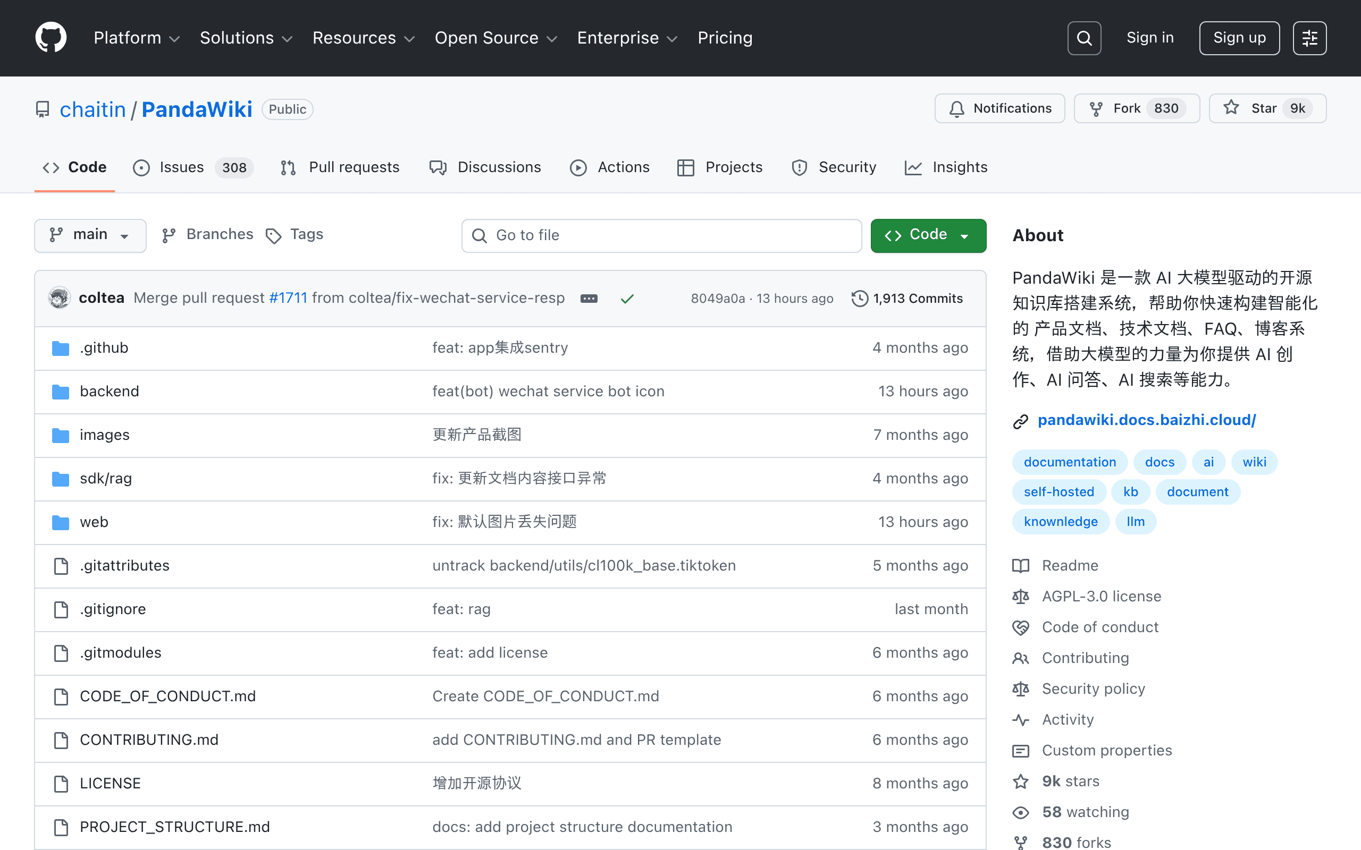Expand commit message ellipsis icon
Viewport: 1361px width, 850px height.
click(x=589, y=299)
